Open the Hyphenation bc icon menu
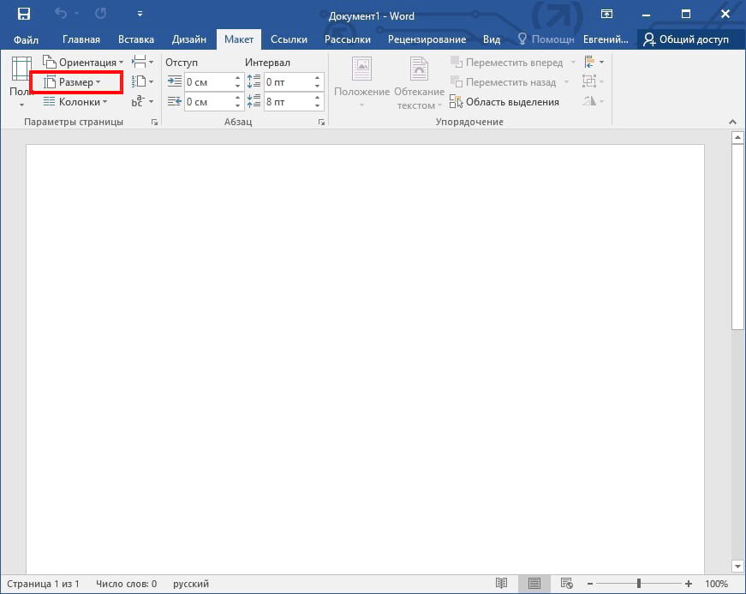746x594 pixels. pyautogui.click(x=143, y=101)
